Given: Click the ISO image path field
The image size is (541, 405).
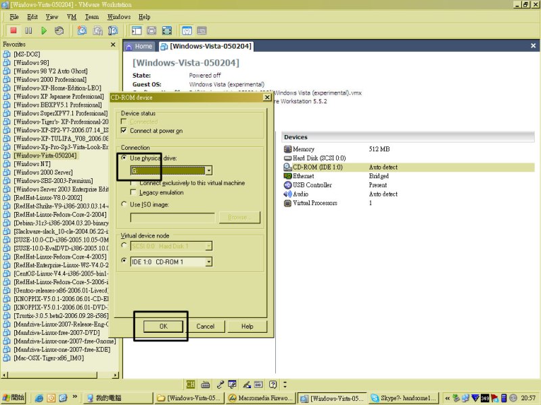Looking at the screenshot, I should click(x=172, y=217).
